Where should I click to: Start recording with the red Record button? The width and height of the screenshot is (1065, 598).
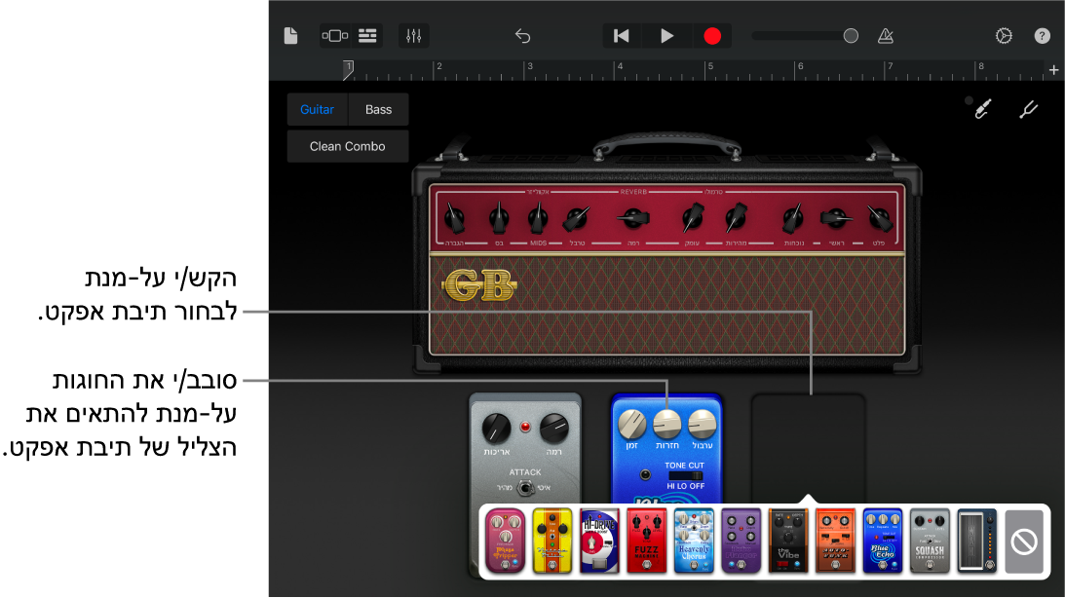coord(712,36)
